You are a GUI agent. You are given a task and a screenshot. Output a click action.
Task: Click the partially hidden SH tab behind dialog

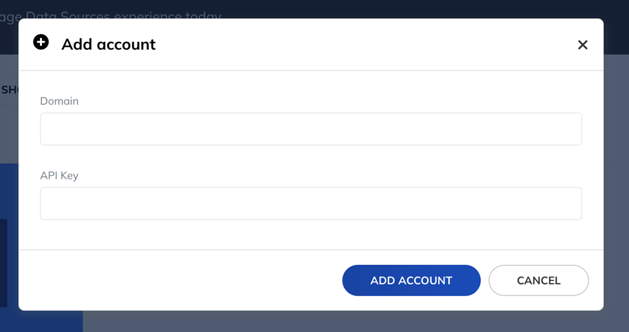pyautogui.click(x=9, y=90)
